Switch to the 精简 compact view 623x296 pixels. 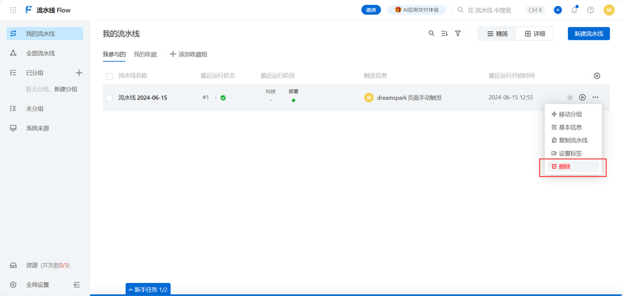click(497, 34)
